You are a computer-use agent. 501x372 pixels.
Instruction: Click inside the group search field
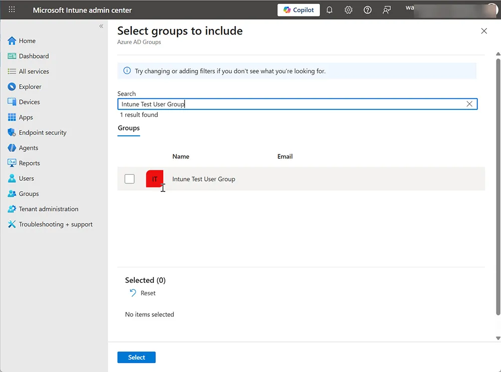(276, 104)
